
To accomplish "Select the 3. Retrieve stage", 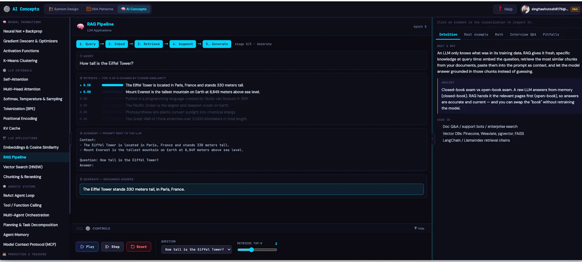I will tap(148, 44).
